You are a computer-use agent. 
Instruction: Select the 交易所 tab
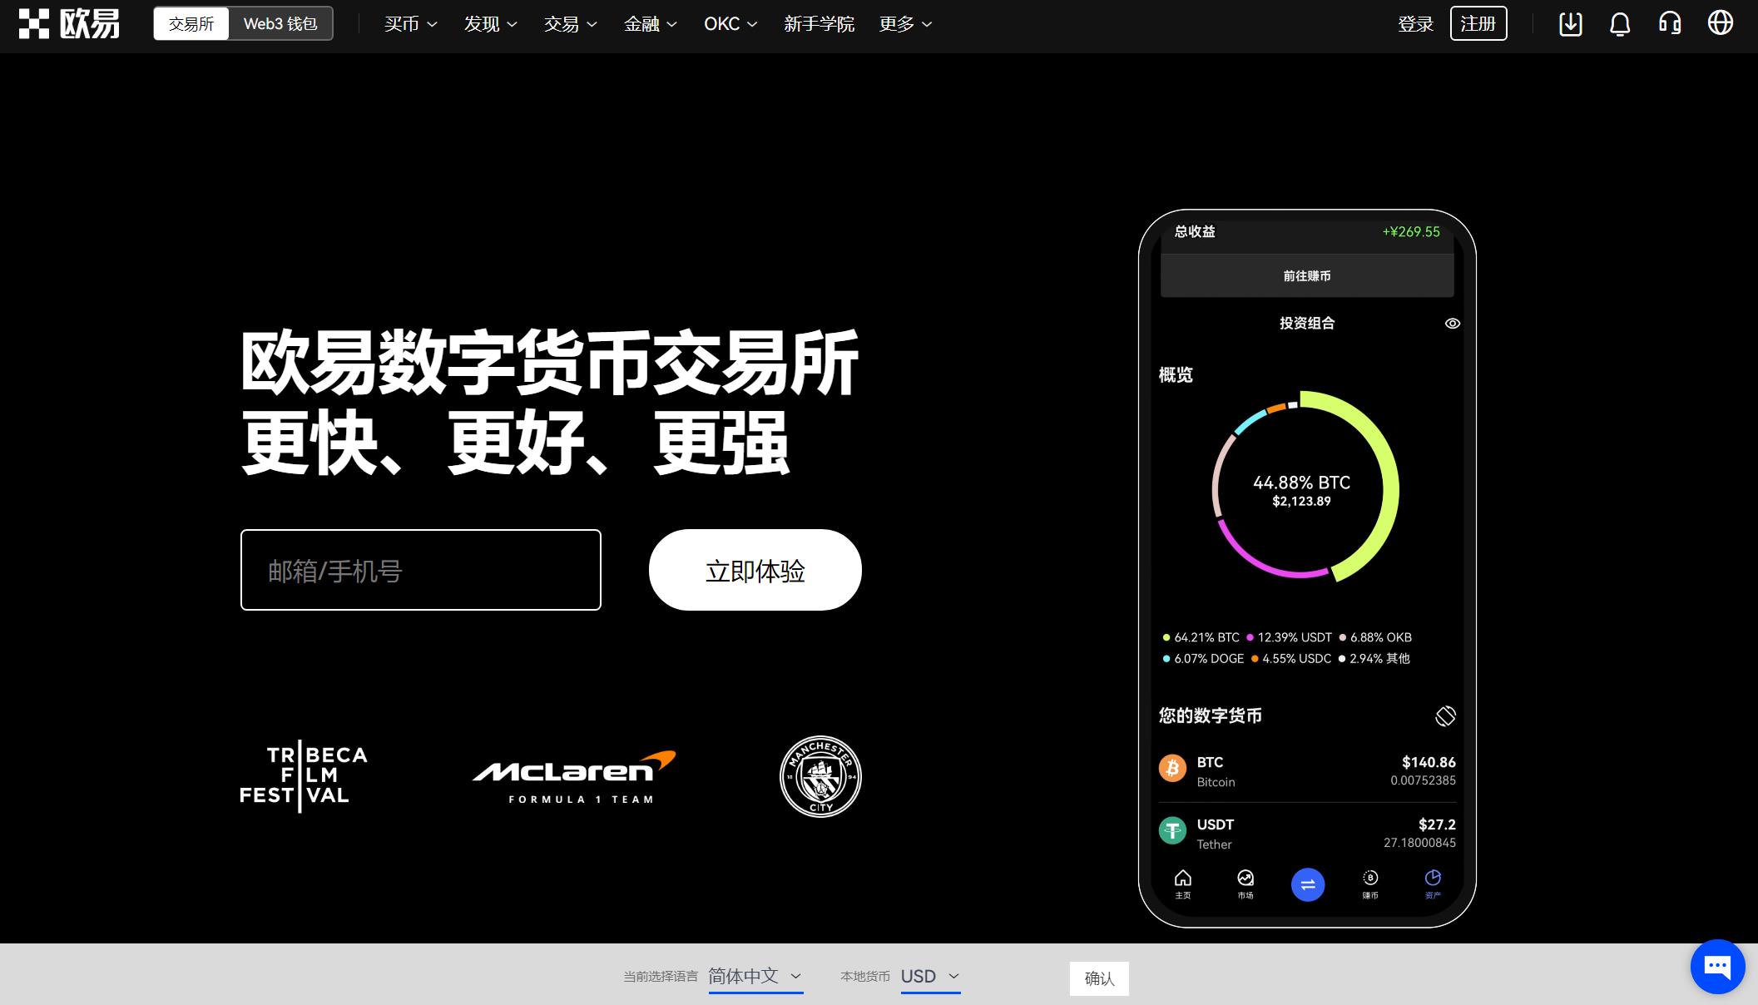[192, 24]
